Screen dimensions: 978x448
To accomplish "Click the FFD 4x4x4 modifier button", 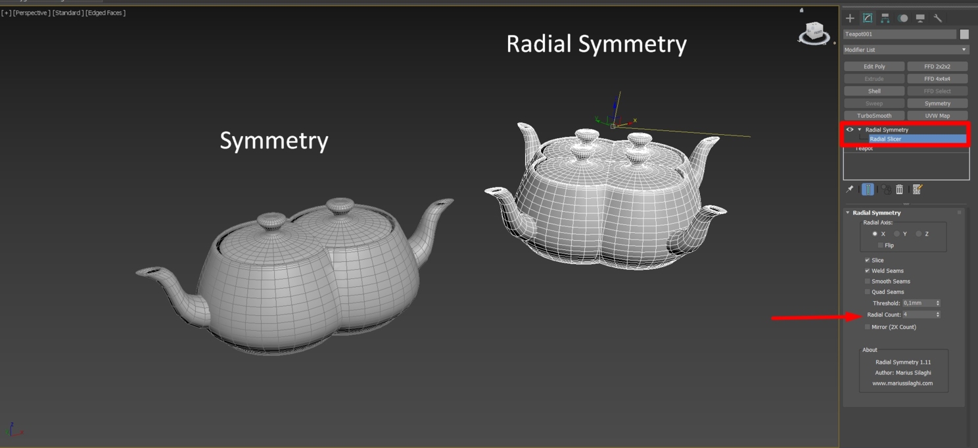I will pos(937,79).
